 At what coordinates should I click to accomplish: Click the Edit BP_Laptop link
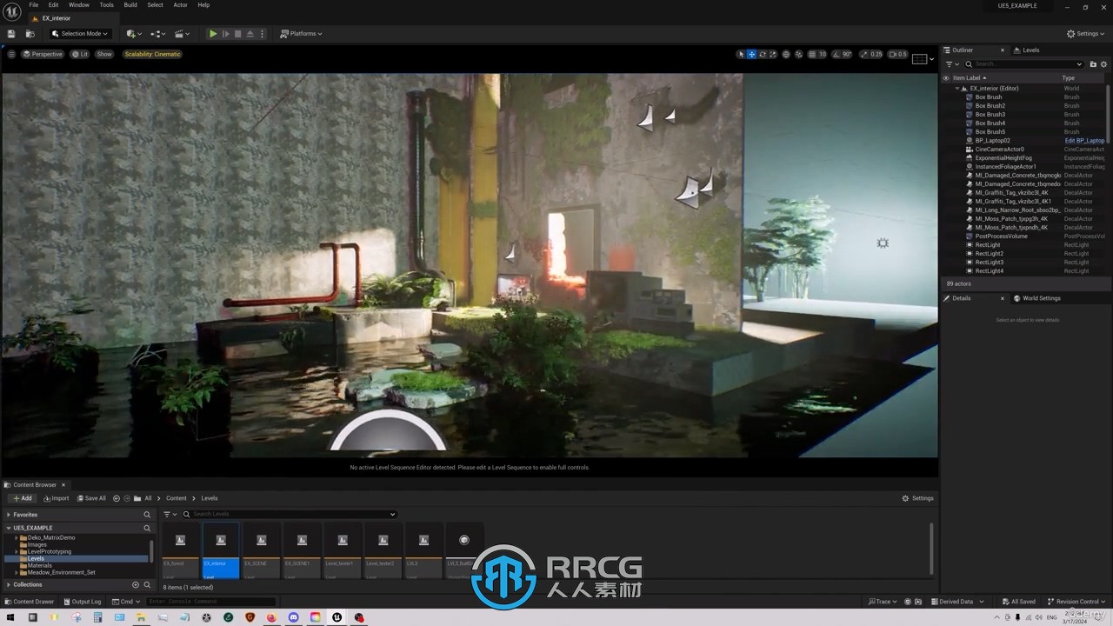point(1084,141)
